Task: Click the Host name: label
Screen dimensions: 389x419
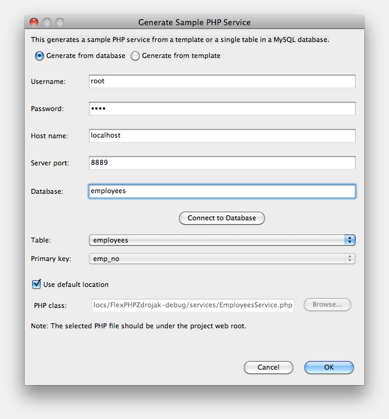Action: coord(49,136)
